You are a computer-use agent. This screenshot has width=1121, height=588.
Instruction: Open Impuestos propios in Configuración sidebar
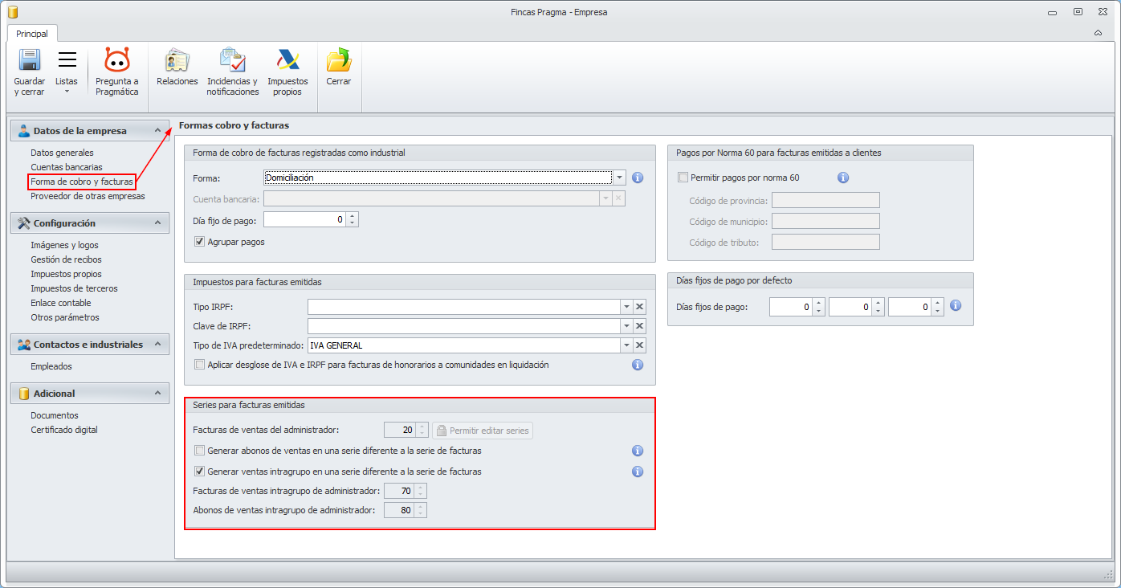pos(66,274)
